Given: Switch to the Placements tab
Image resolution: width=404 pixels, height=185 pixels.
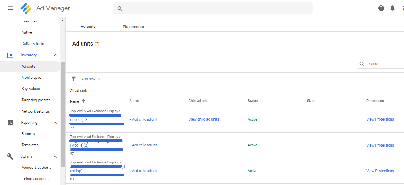Looking at the screenshot, I should (133, 27).
